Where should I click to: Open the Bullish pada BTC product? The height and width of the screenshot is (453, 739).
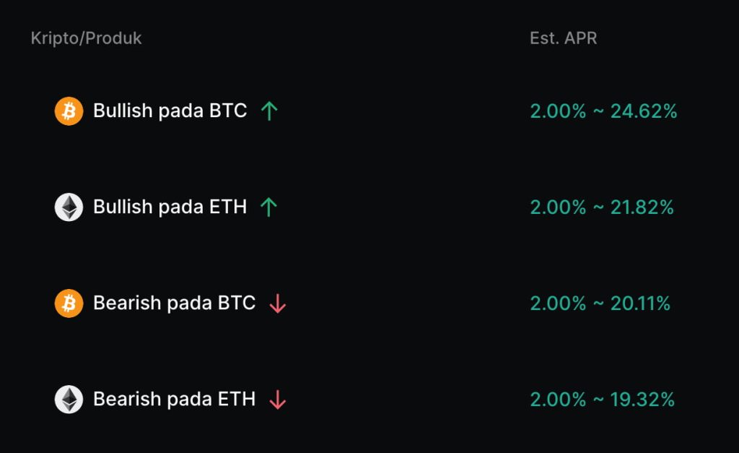point(170,111)
